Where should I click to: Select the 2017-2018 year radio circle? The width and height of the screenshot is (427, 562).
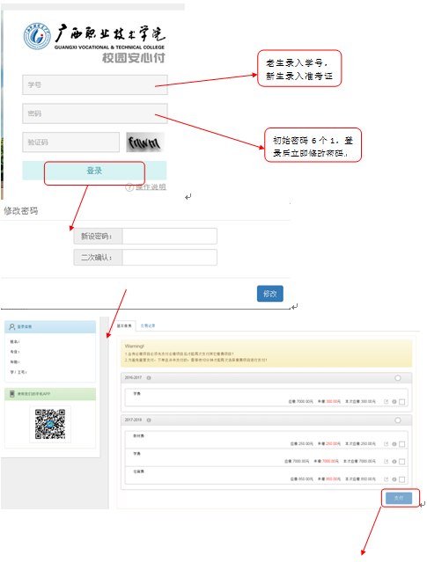(398, 420)
